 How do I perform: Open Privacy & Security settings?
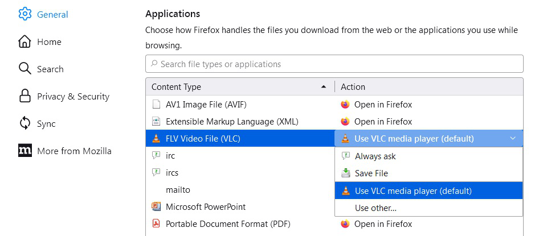(x=64, y=96)
